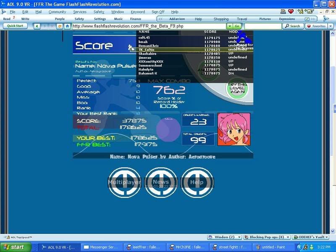Open the Services menu

[80, 12]
